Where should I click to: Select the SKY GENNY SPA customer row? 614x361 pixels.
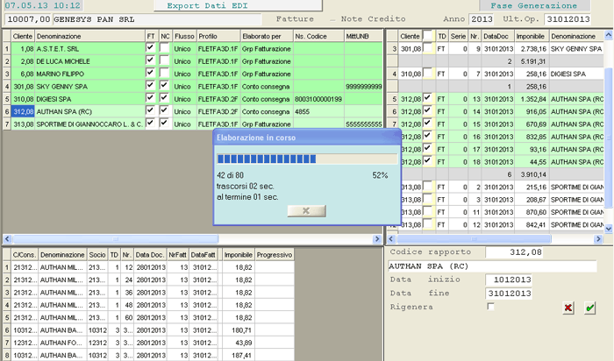[193, 87]
